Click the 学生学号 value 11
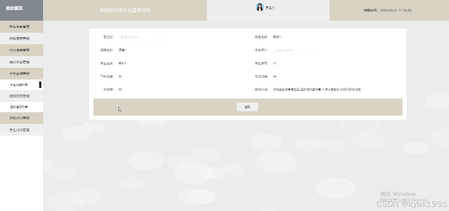 tap(275, 63)
